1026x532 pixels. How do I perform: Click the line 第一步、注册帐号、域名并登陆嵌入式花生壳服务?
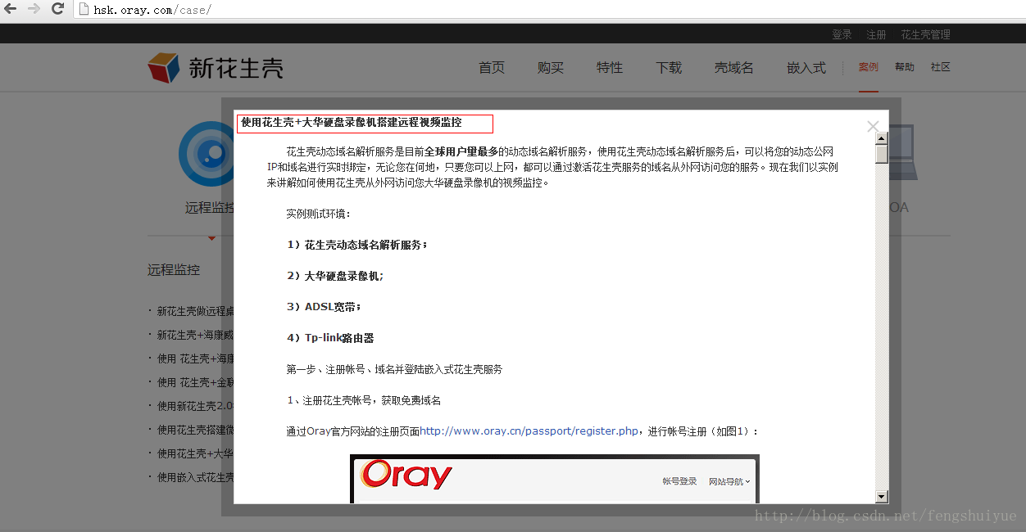(x=394, y=369)
